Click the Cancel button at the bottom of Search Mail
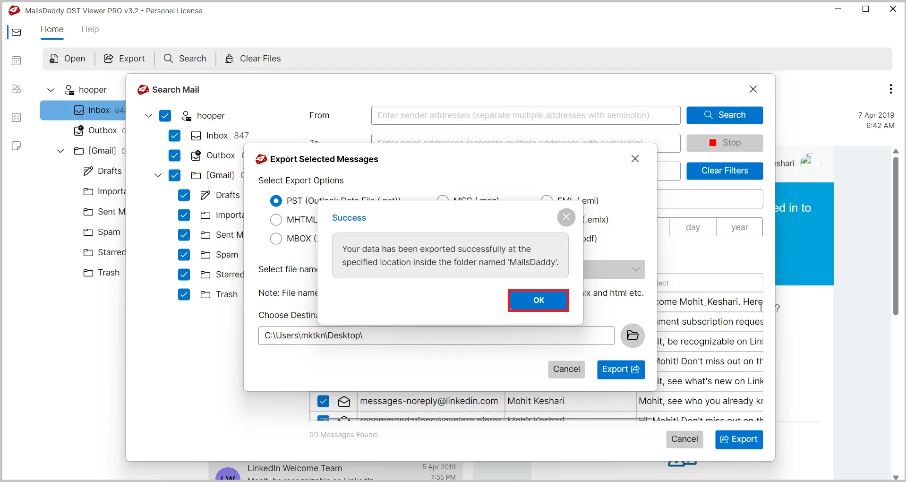The image size is (906, 482). (684, 439)
